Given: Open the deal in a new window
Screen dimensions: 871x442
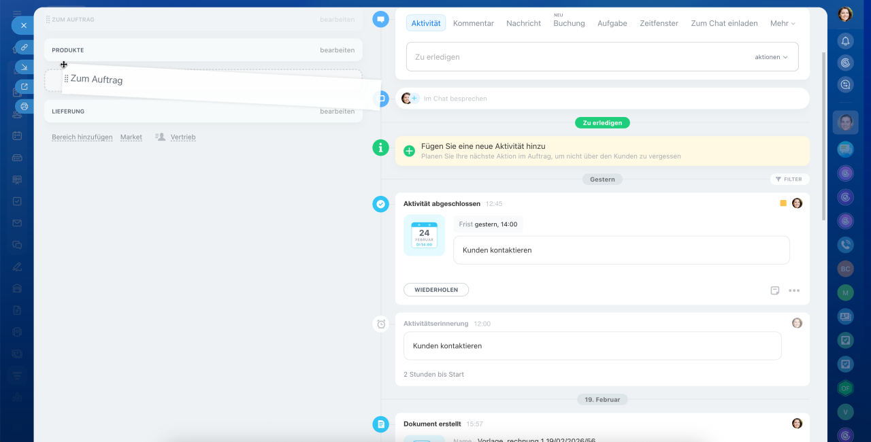Looking at the screenshot, I should pos(24,86).
